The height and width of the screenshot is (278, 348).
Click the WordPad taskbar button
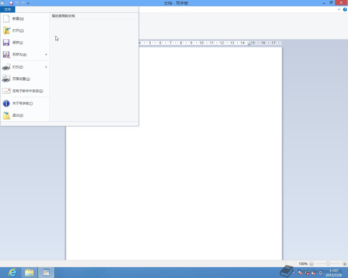pos(46,273)
